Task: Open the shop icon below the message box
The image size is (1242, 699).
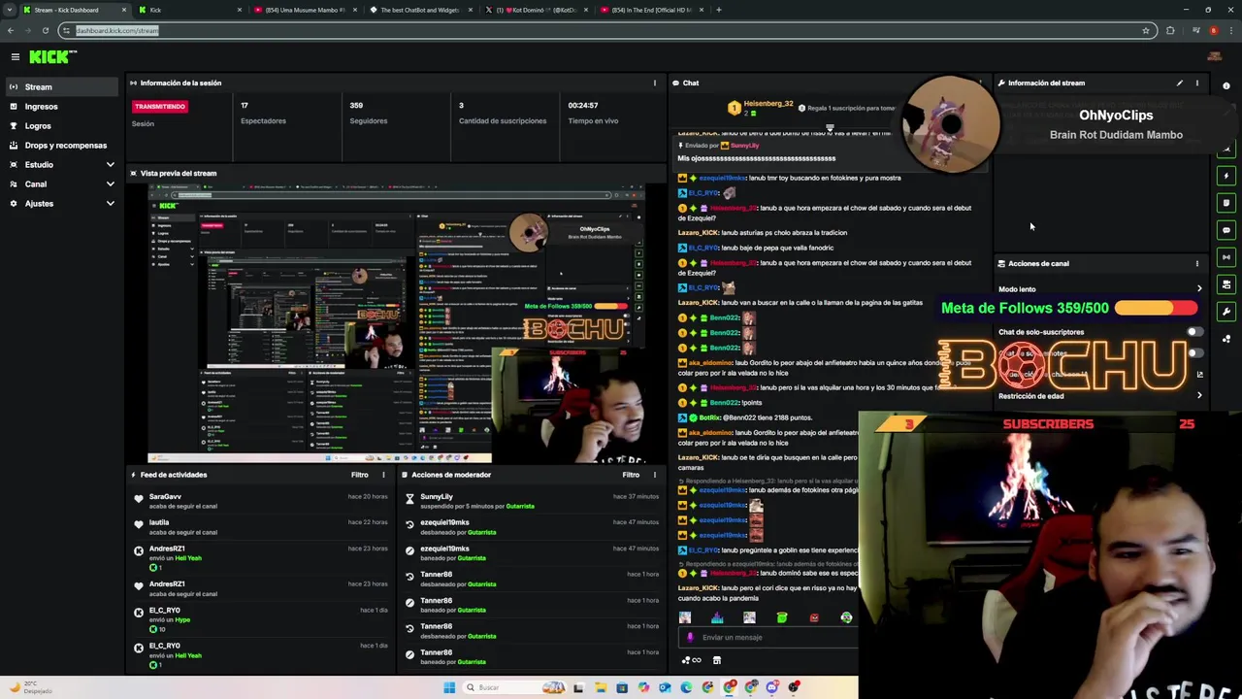Action: tap(717, 660)
